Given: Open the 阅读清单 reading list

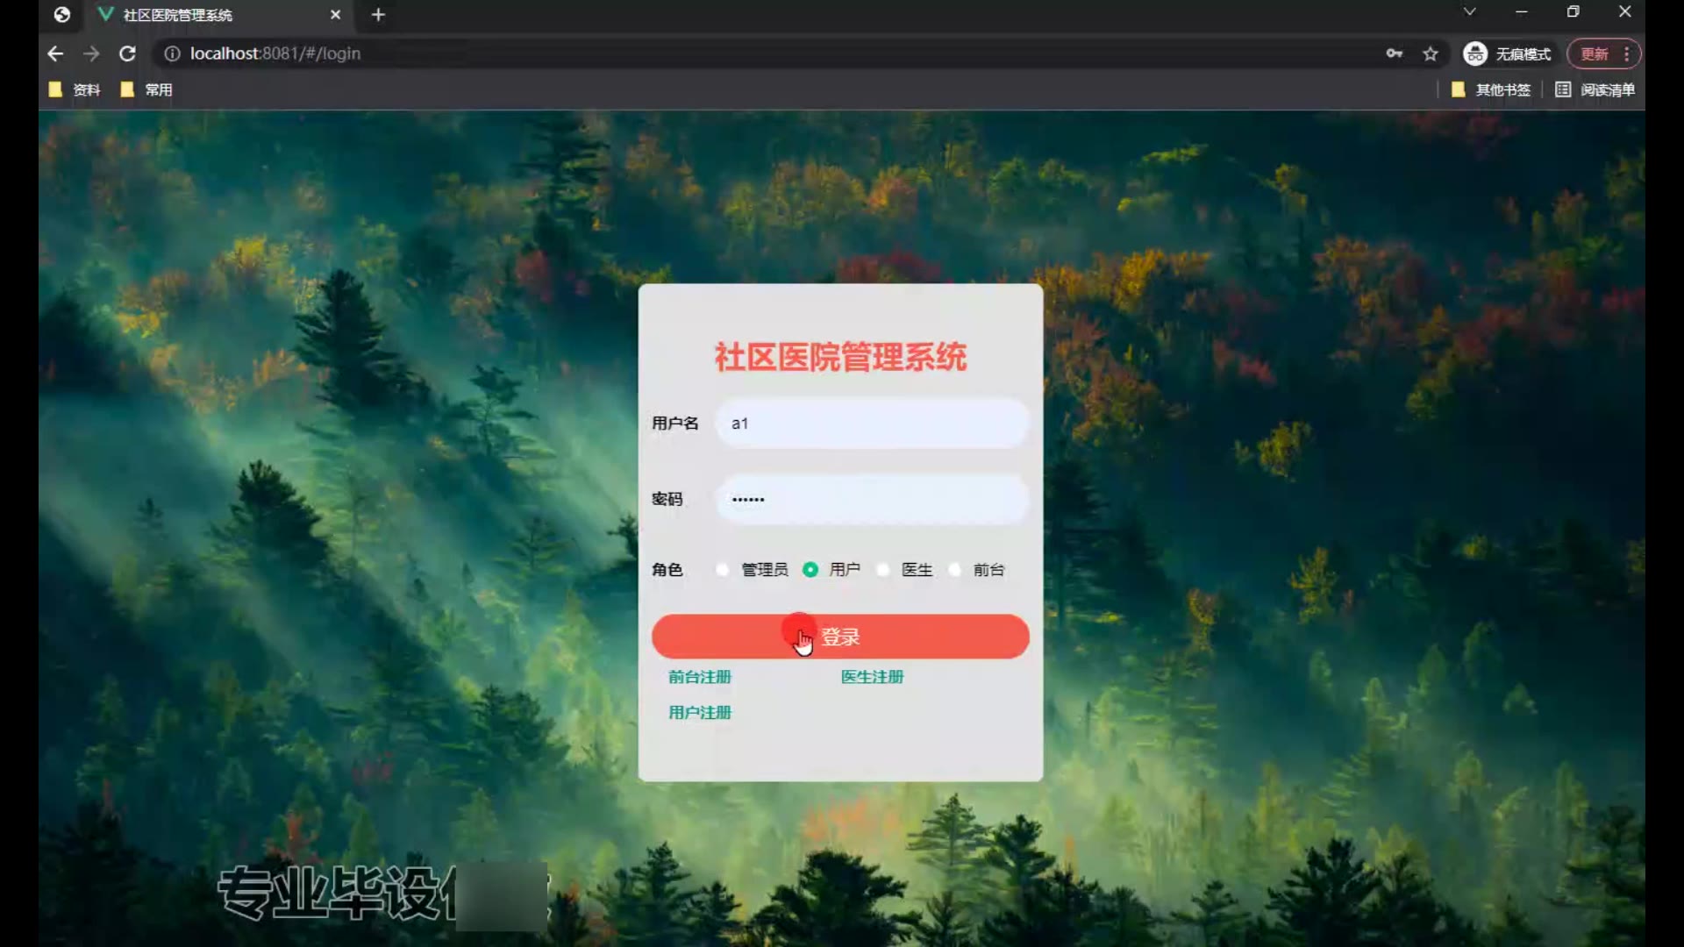Looking at the screenshot, I should [x=1595, y=89].
